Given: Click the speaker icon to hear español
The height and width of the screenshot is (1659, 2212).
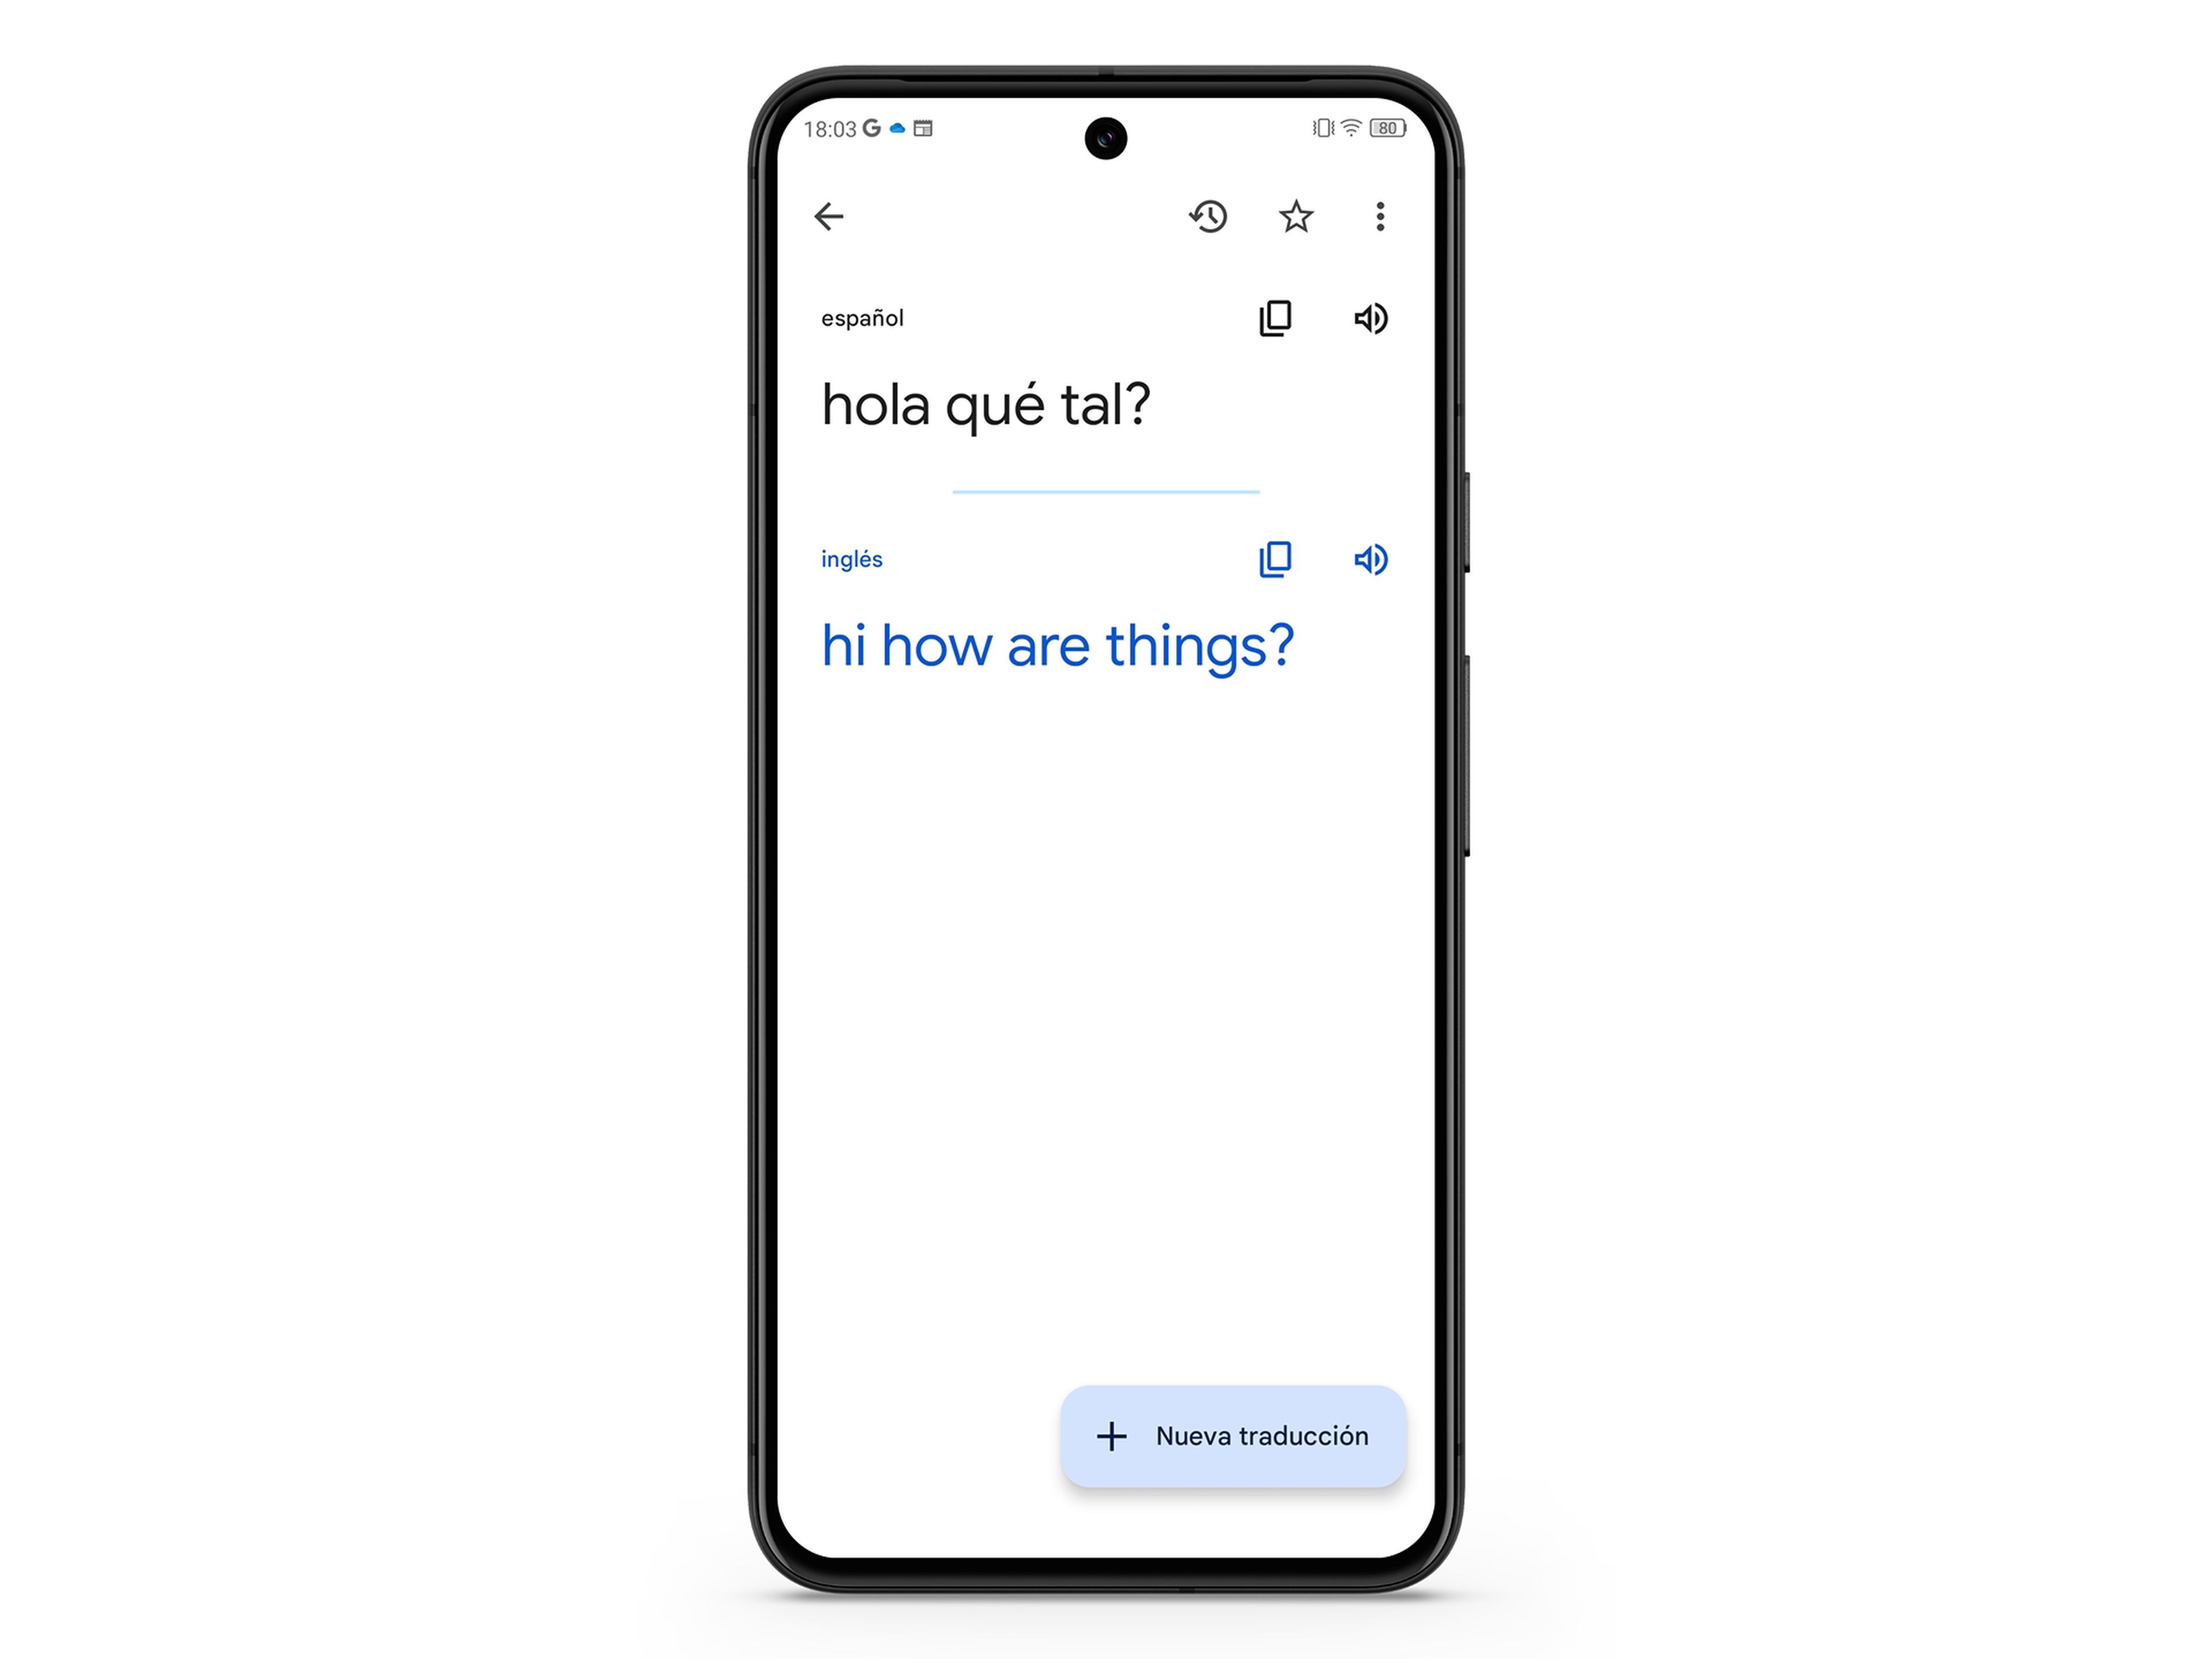Looking at the screenshot, I should pos(1371,317).
